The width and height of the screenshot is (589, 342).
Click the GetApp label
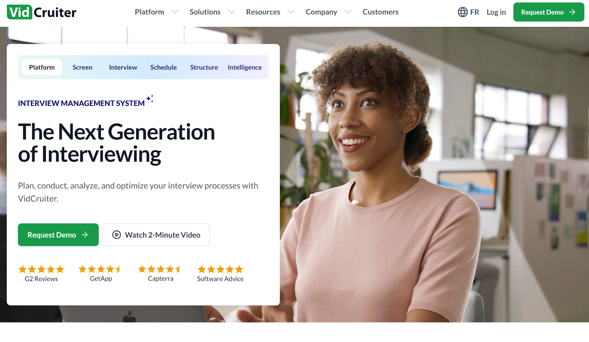101,279
